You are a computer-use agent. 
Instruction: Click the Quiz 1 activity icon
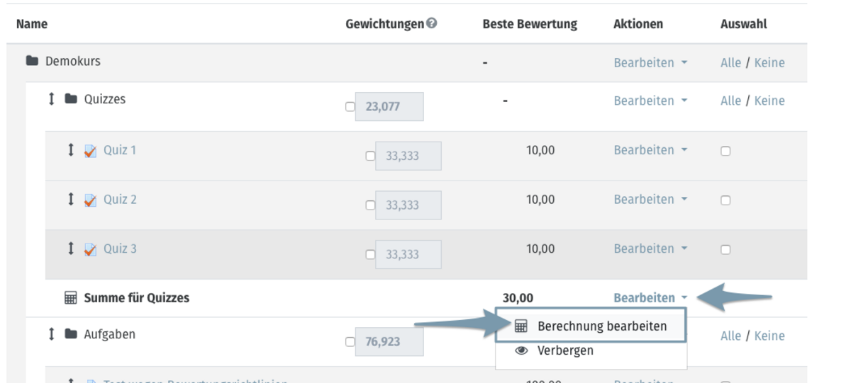point(90,151)
